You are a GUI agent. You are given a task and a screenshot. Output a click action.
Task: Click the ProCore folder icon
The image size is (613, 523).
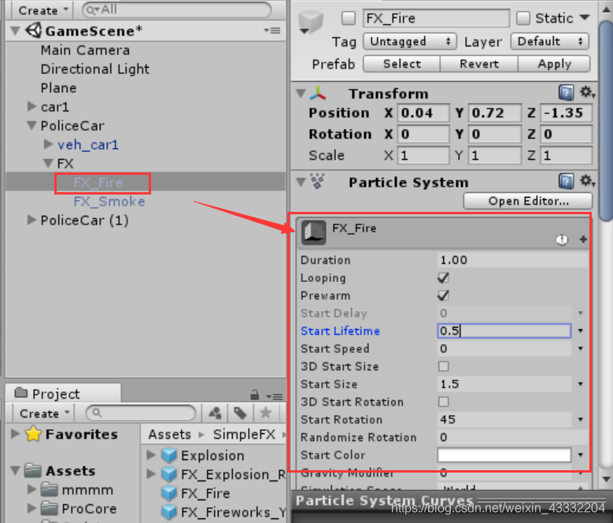pyautogui.click(x=50, y=508)
